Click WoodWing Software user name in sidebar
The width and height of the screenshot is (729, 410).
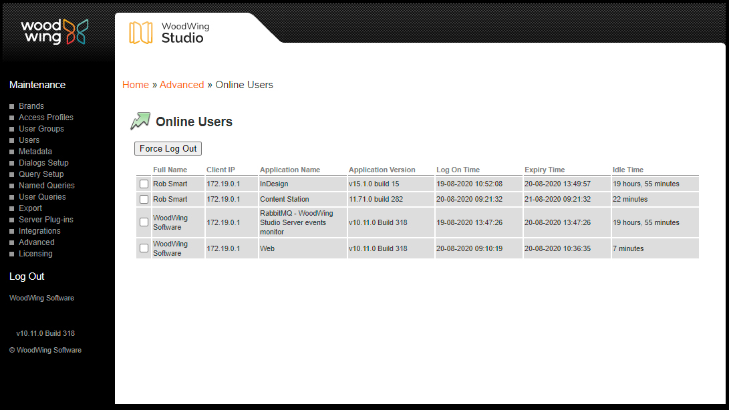[42, 298]
